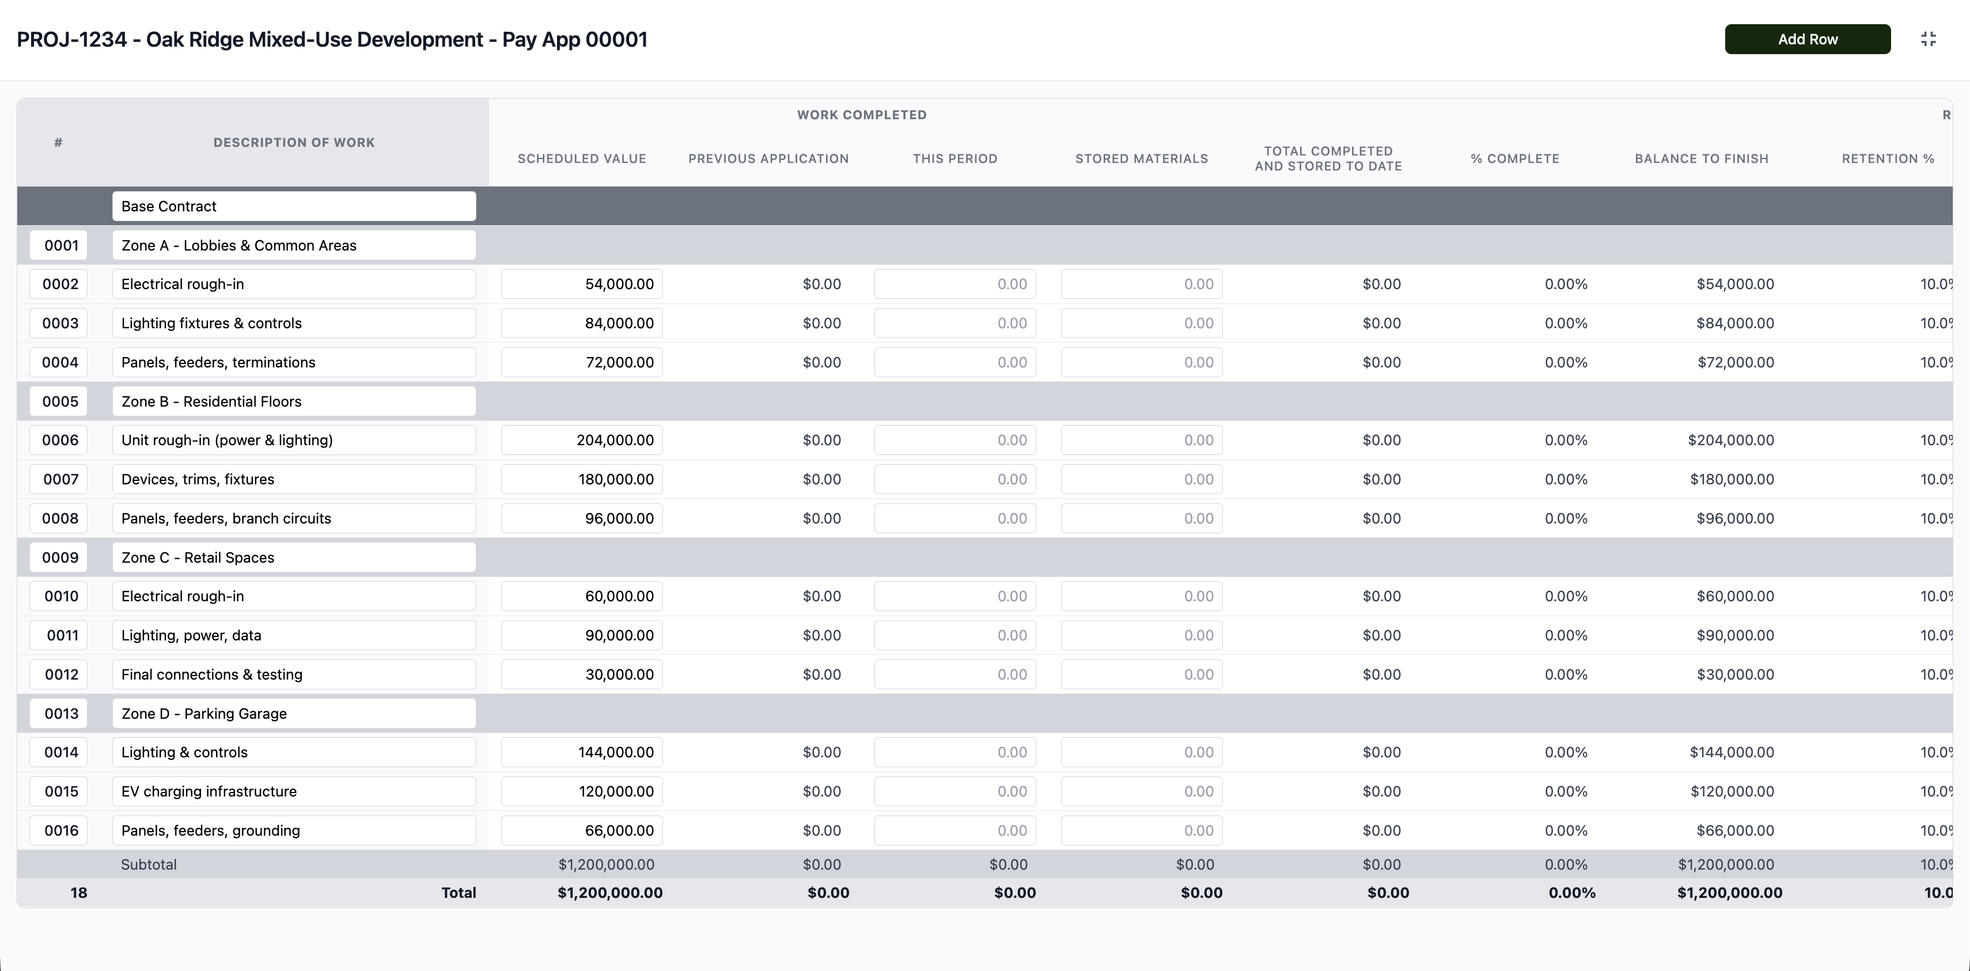The width and height of the screenshot is (1970, 971).
Task: Edit scheduled value for Lighting fixtures & controls
Action: tap(581, 323)
